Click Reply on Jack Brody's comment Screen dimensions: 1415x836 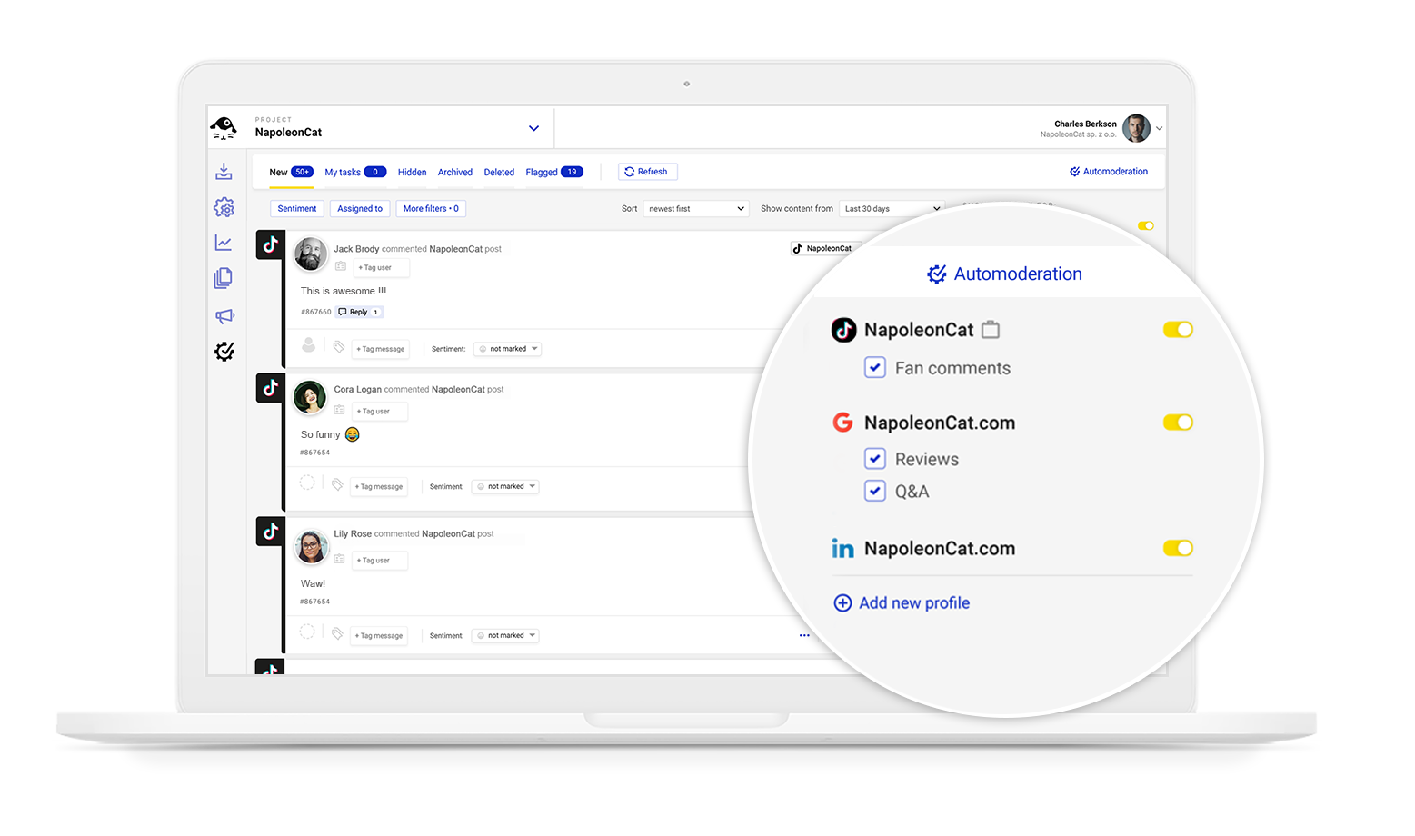coord(360,312)
